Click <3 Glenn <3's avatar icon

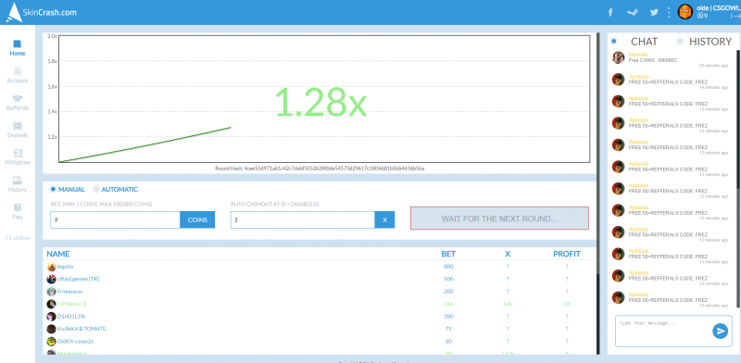[52, 304]
